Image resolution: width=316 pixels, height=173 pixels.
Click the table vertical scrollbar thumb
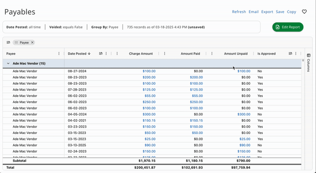[303, 60]
